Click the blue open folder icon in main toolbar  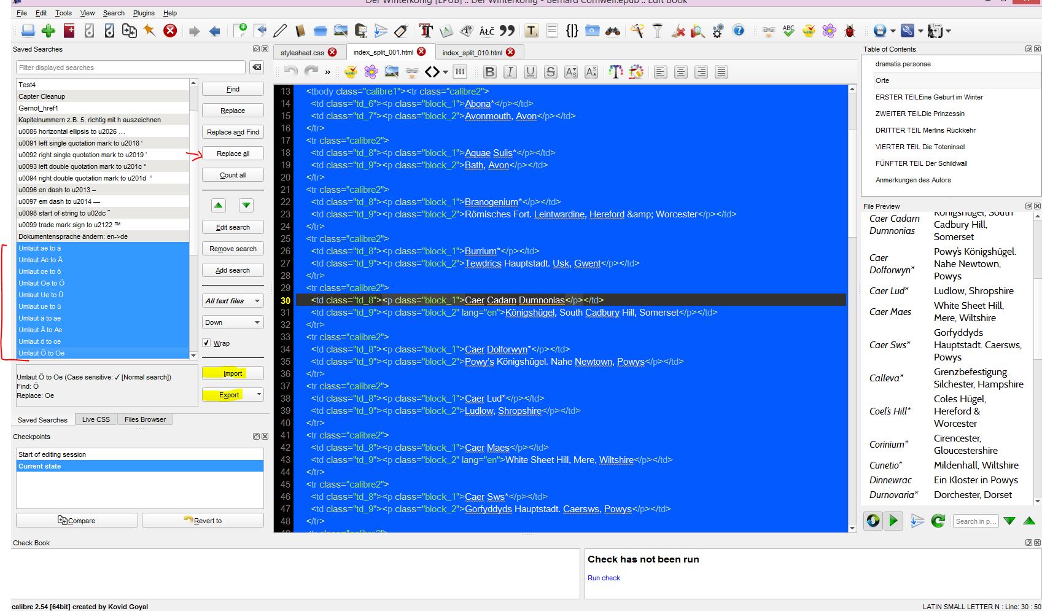pos(320,31)
